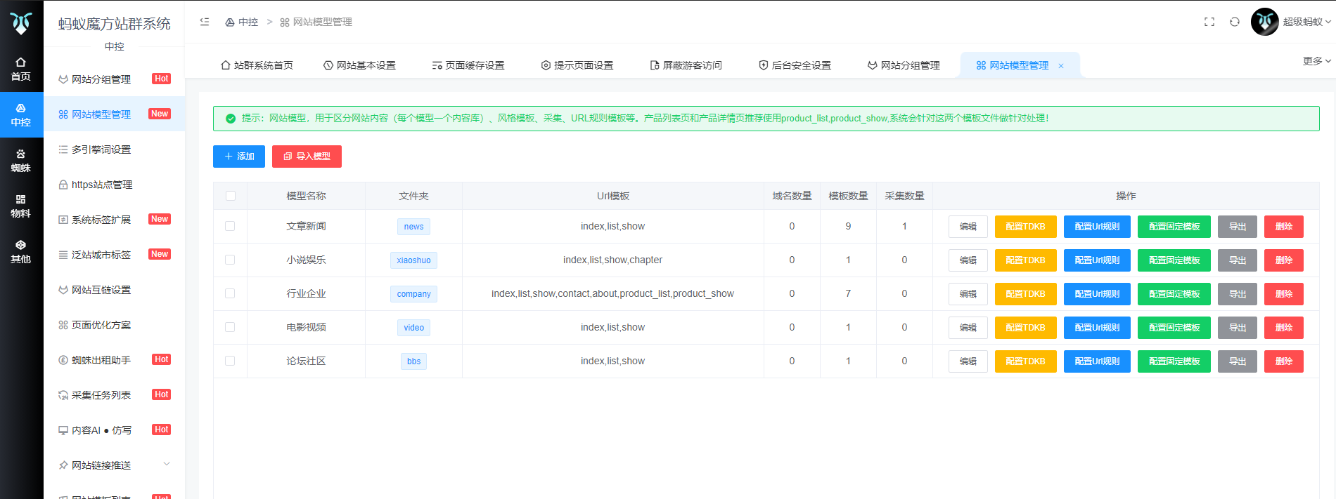Open the 其他 sidebar section
This screenshot has width=1336, height=499.
click(21, 252)
